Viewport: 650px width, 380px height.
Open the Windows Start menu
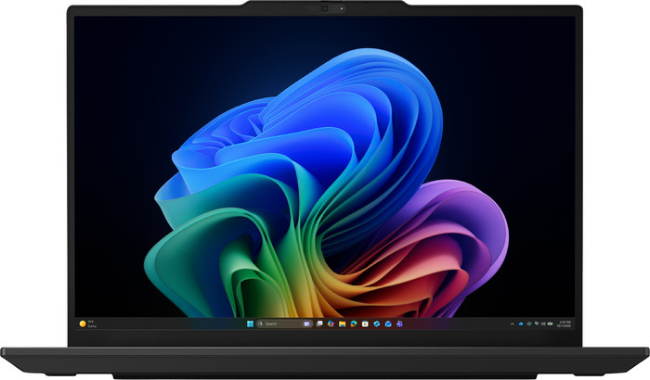point(250,323)
